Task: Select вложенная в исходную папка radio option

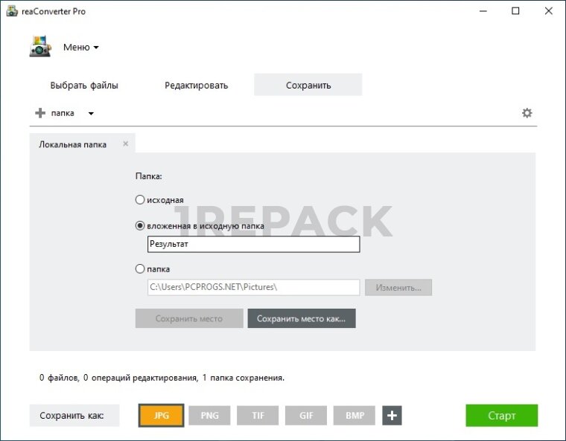Action: point(140,226)
